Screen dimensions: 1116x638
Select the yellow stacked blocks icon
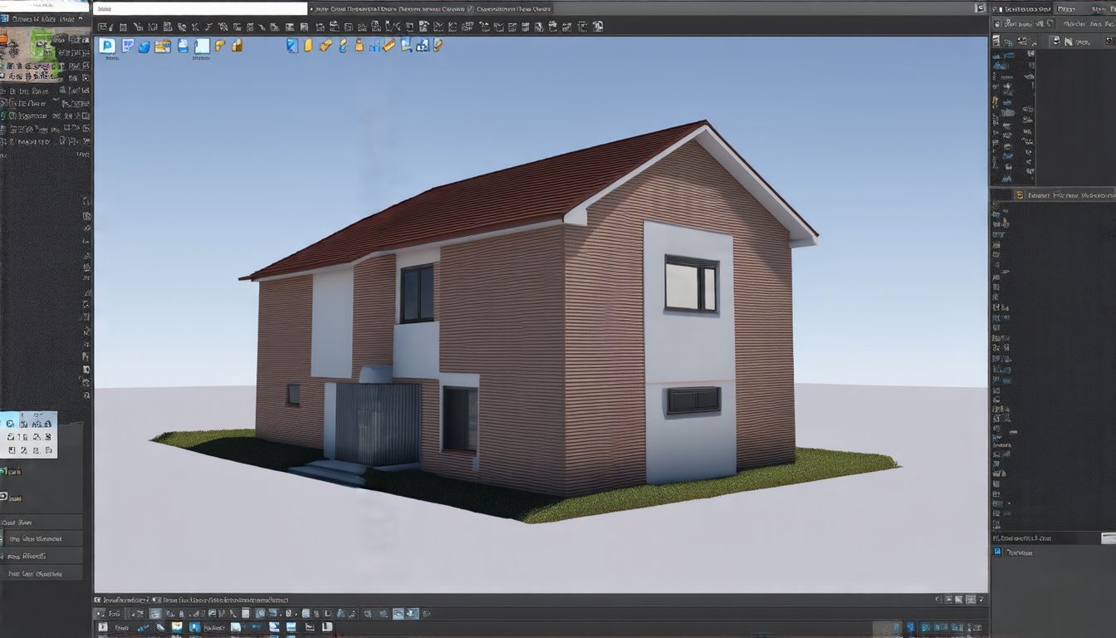coord(237,45)
